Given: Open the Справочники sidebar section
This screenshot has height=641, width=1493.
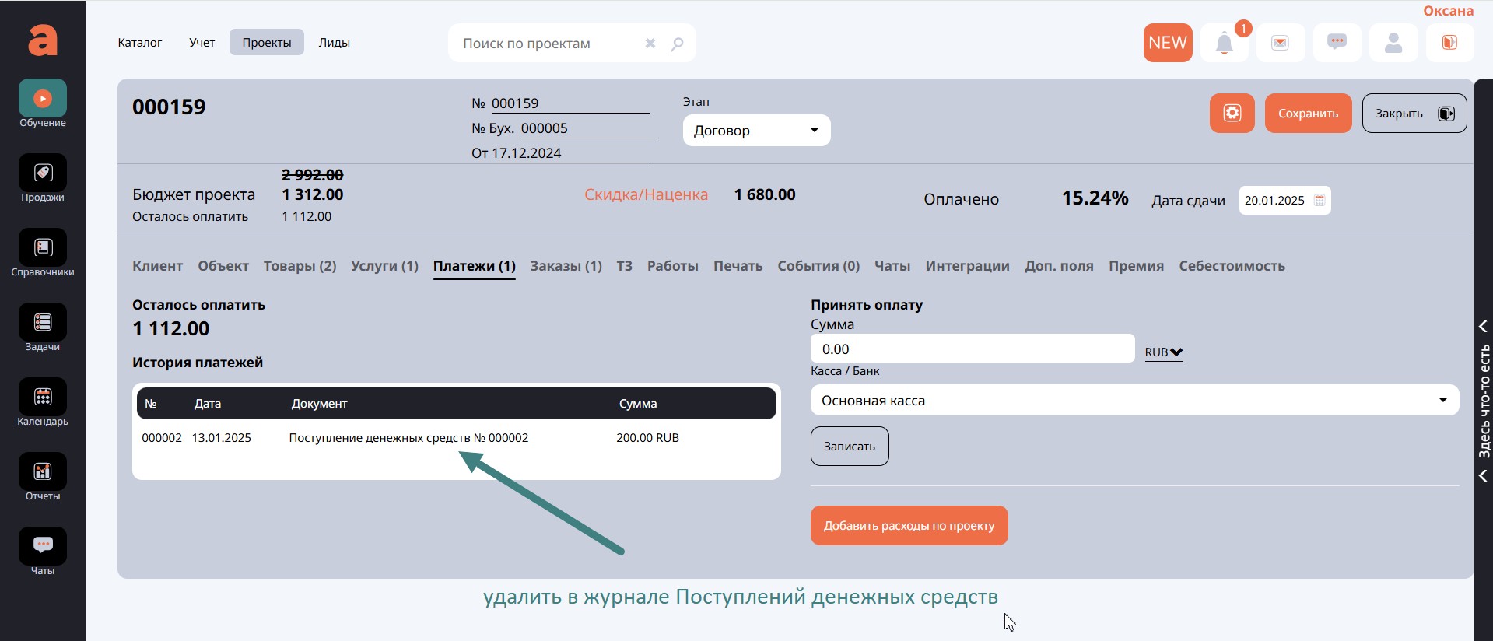Looking at the screenshot, I should (43, 248).
